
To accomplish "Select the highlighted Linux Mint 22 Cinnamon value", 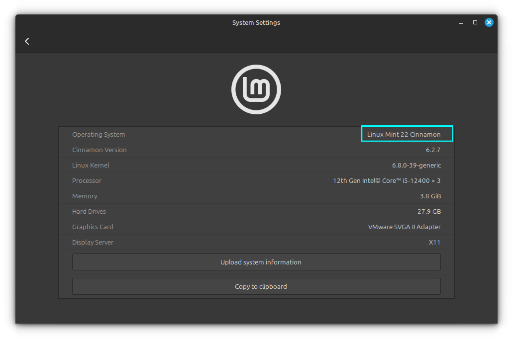I will [x=407, y=134].
